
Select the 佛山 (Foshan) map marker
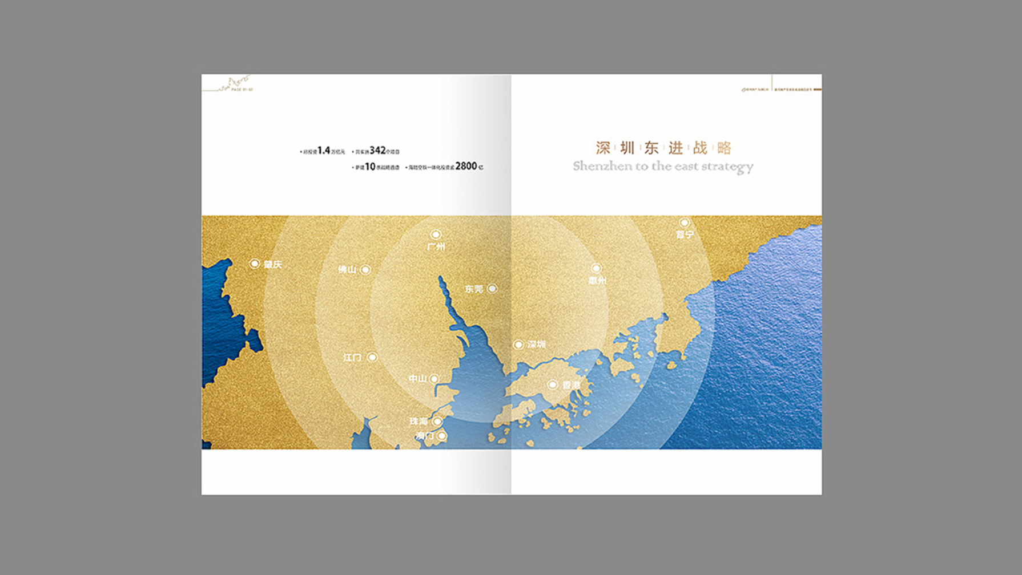click(x=365, y=269)
